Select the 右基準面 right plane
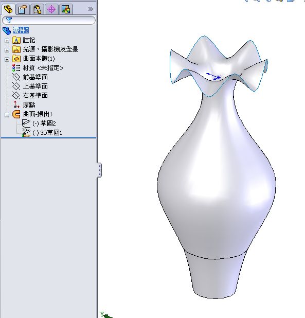 35,96
